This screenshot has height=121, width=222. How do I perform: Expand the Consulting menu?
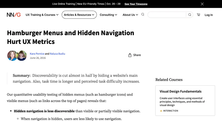pyautogui.click(x=108, y=15)
